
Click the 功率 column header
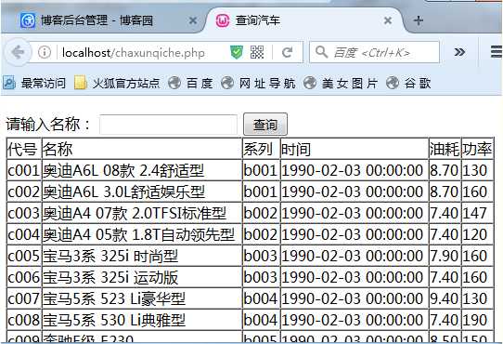click(477, 149)
